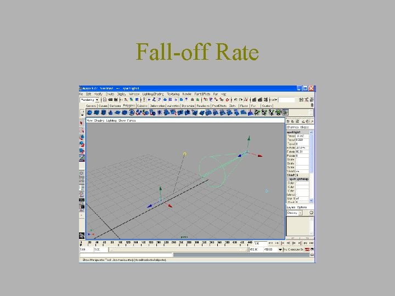Click the polygon cylinder shelf icon

coord(104,112)
